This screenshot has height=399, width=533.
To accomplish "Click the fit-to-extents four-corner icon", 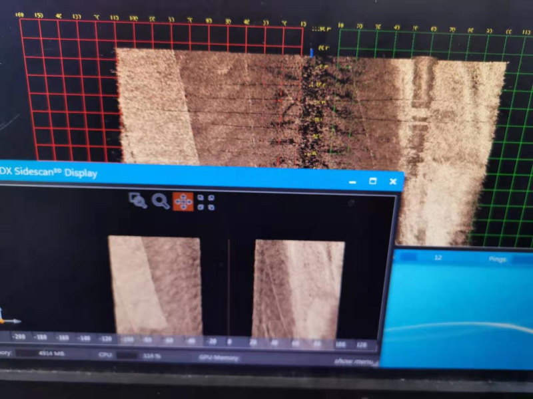I will (207, 202).
